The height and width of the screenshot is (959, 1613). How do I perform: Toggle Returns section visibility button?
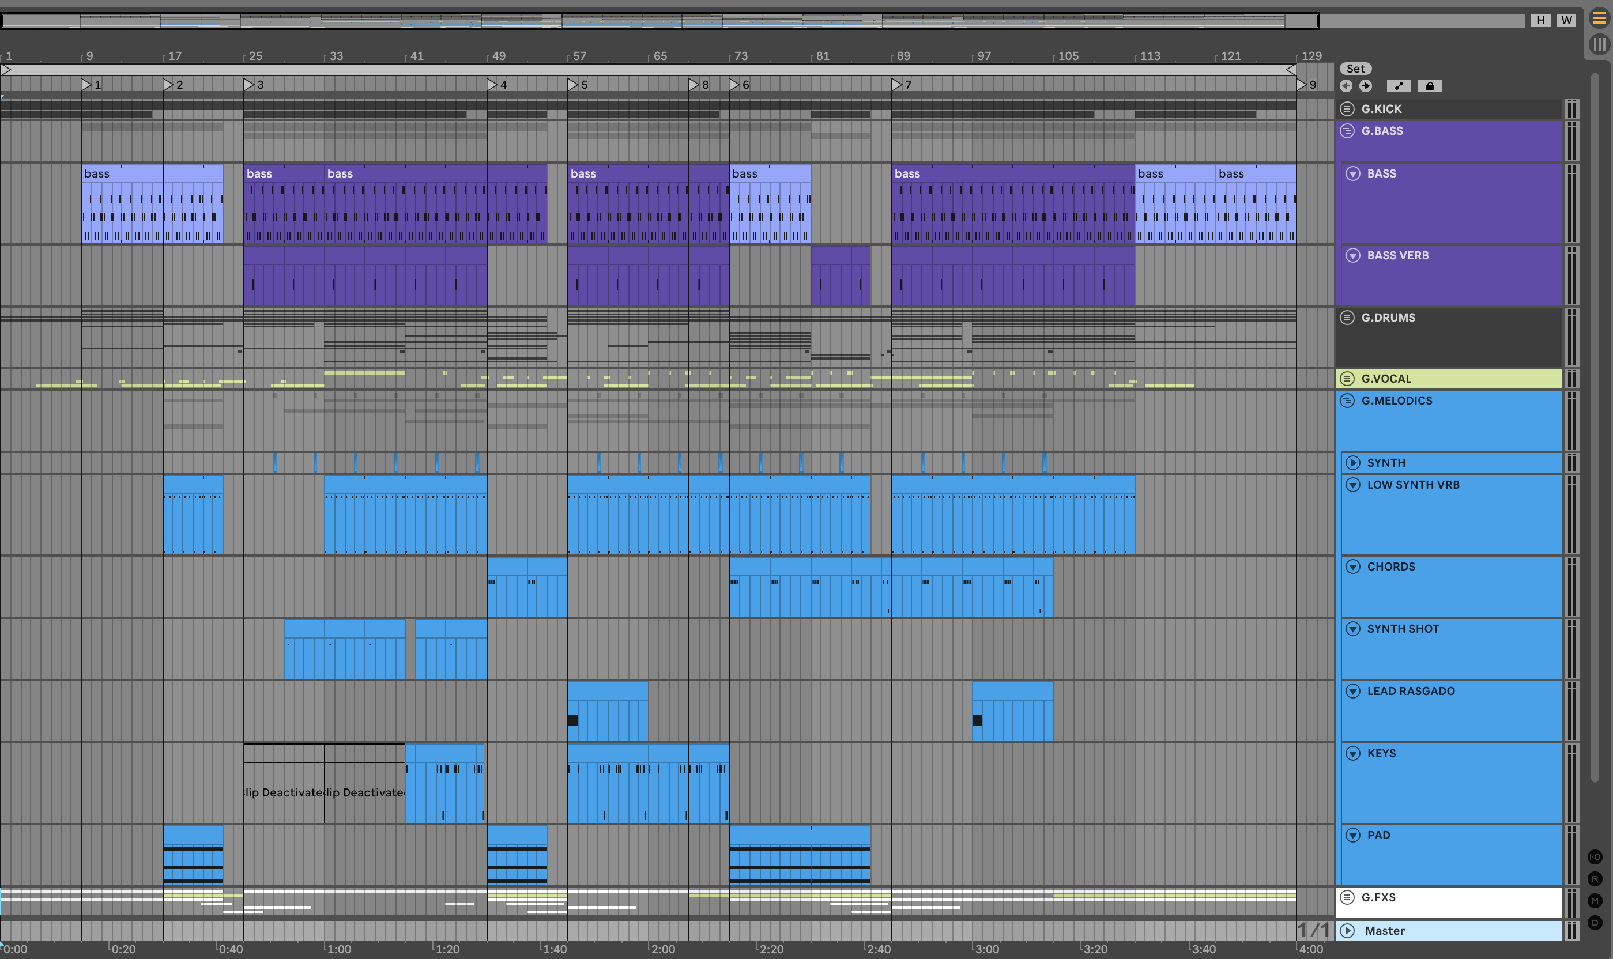point(1595,879)
